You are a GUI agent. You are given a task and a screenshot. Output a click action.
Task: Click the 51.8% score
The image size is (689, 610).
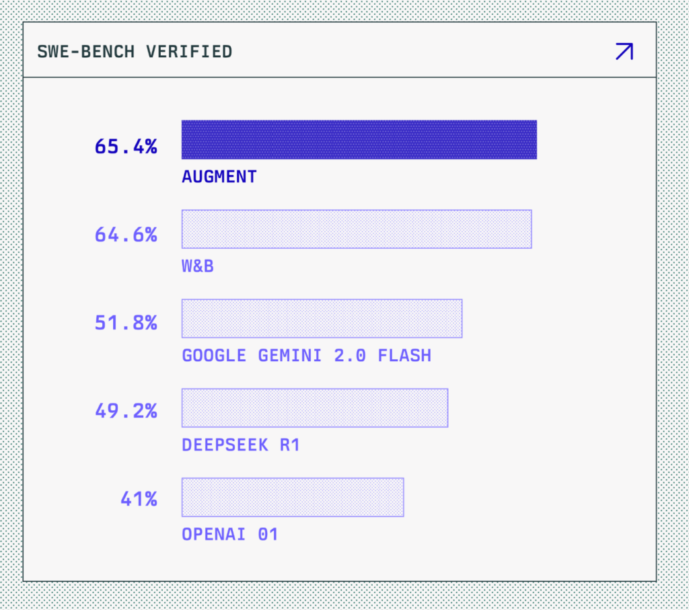pos(126,323)
